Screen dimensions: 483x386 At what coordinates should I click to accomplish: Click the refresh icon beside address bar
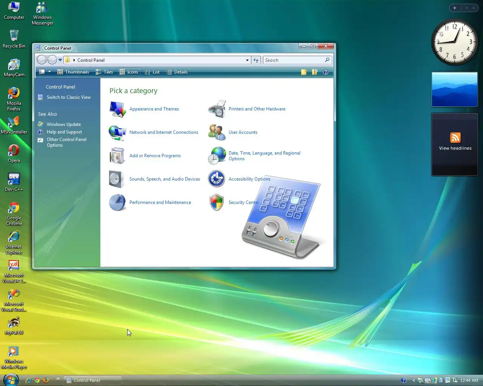[x=256, y=60]
